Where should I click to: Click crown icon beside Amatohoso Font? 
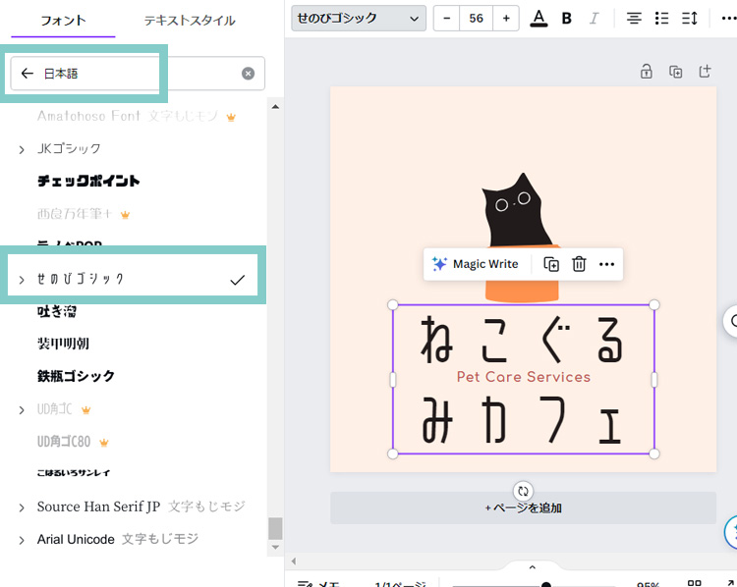point(231,117)
